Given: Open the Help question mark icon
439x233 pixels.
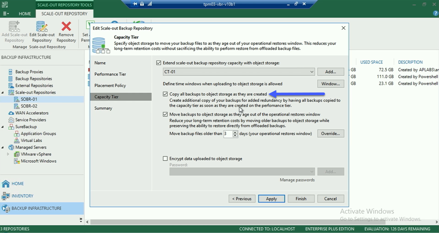Looking at the screenshot, I should point(436,13).
